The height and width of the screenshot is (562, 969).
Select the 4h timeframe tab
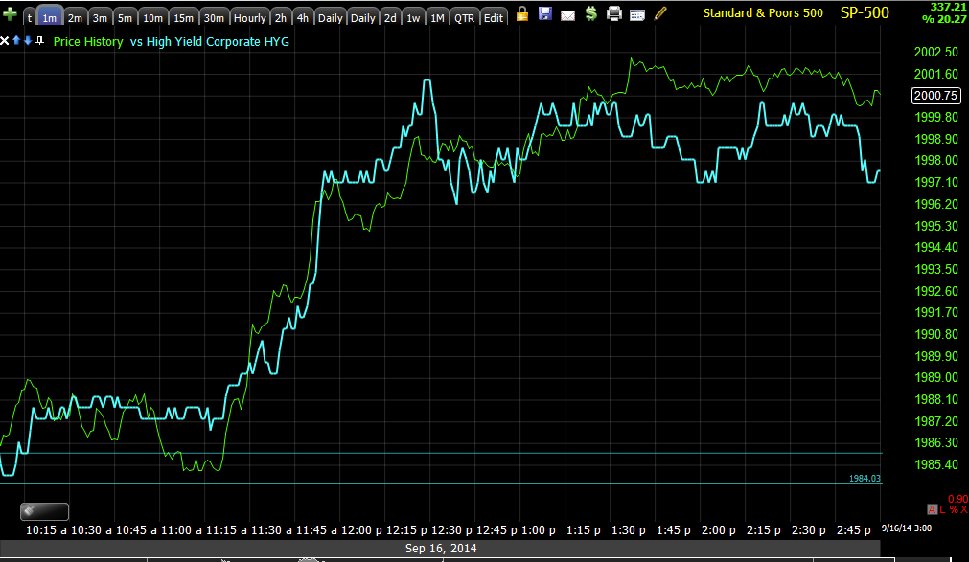click(302, 18)
